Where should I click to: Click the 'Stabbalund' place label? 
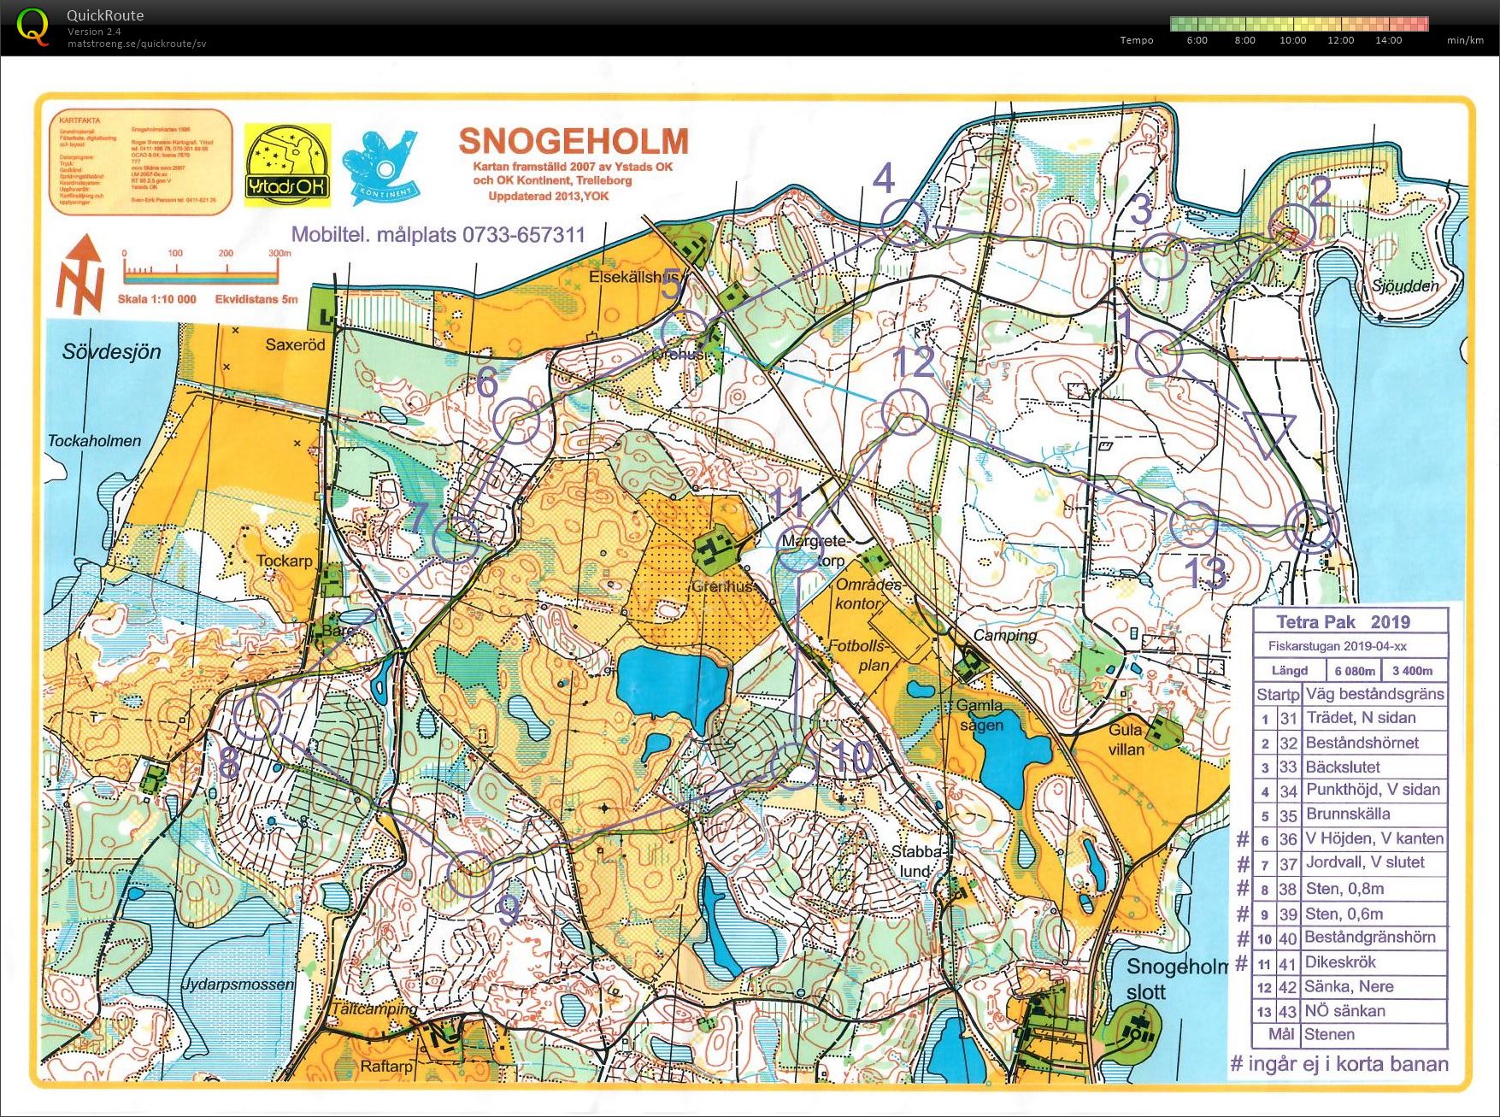(916, 861)
